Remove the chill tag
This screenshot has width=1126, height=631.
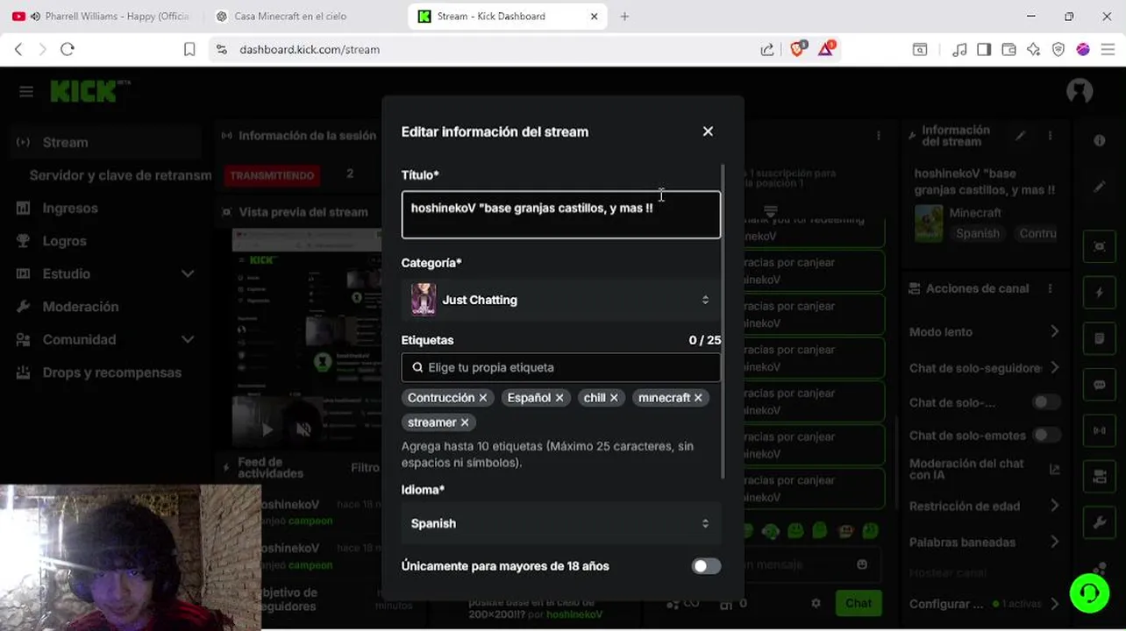(x=614, y=398)
